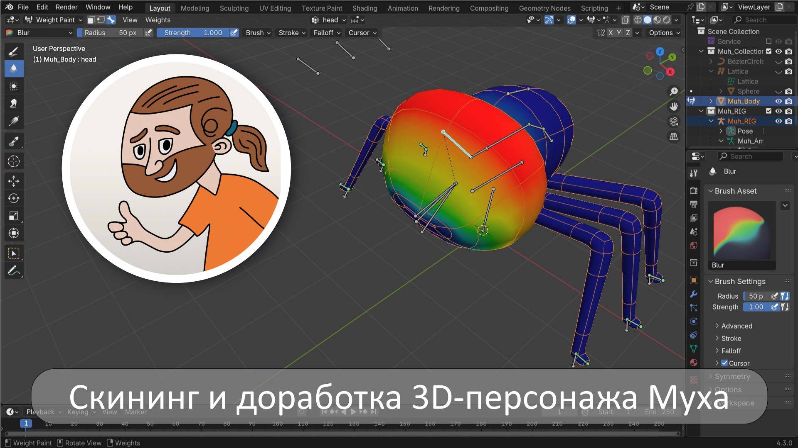Switch to the Shading workspace tab
Image resolution: width=798 pixels, height=448 pixels.
(x=365, y=8)
